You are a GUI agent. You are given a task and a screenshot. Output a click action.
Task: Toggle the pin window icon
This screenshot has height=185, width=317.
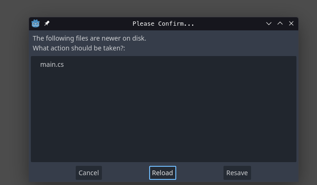coord(47,23)
